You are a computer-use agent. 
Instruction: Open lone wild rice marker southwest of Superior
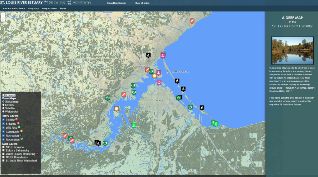[134, 126]
